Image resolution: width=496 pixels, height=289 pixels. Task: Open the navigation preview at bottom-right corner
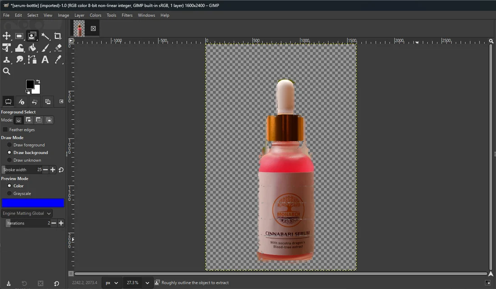tap(491, 274)
